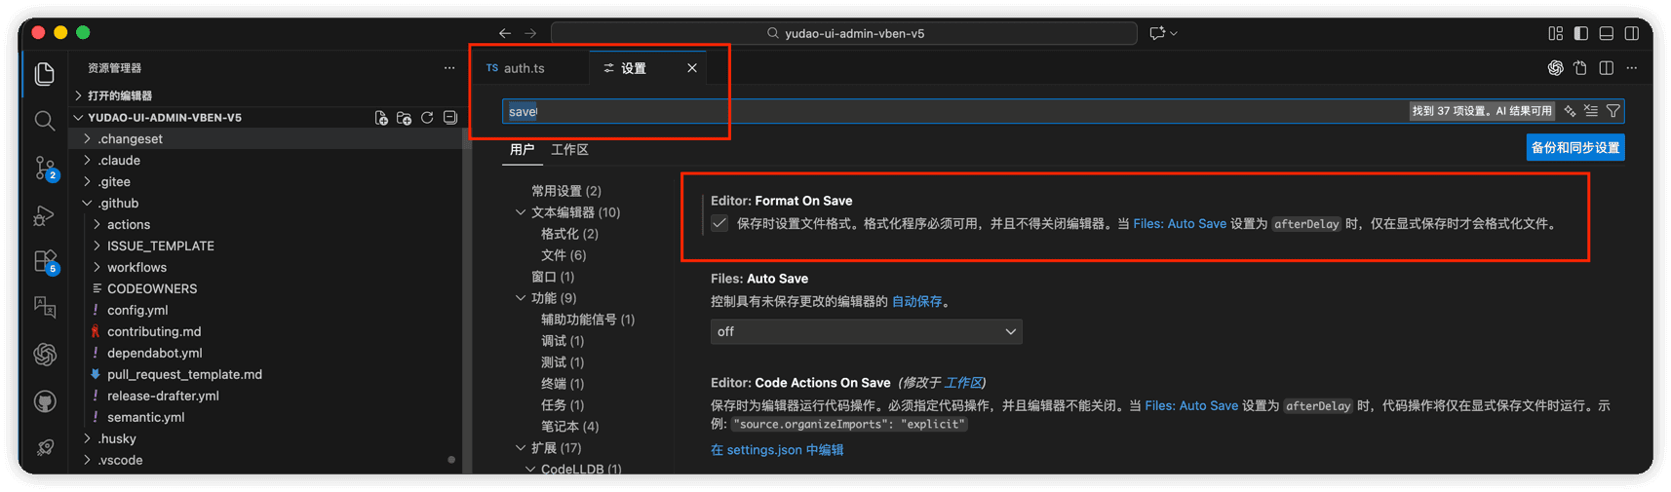Viewport: 1671px width, 492px height.
Task: Go back with the title bar arrow
Action: (505, 33)
